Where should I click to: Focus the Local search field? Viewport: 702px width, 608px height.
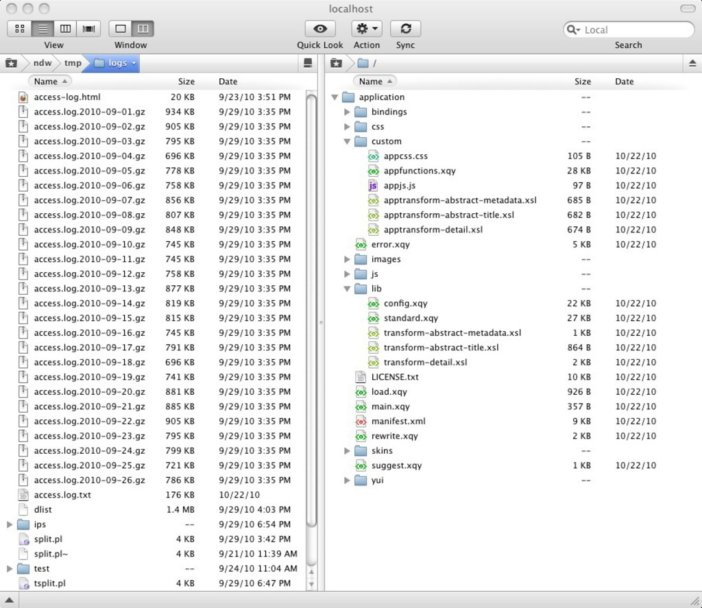[629, 29]
